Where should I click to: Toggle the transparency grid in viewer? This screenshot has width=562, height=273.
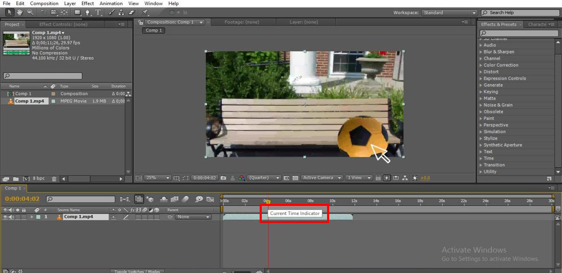(x=295, y=178)
